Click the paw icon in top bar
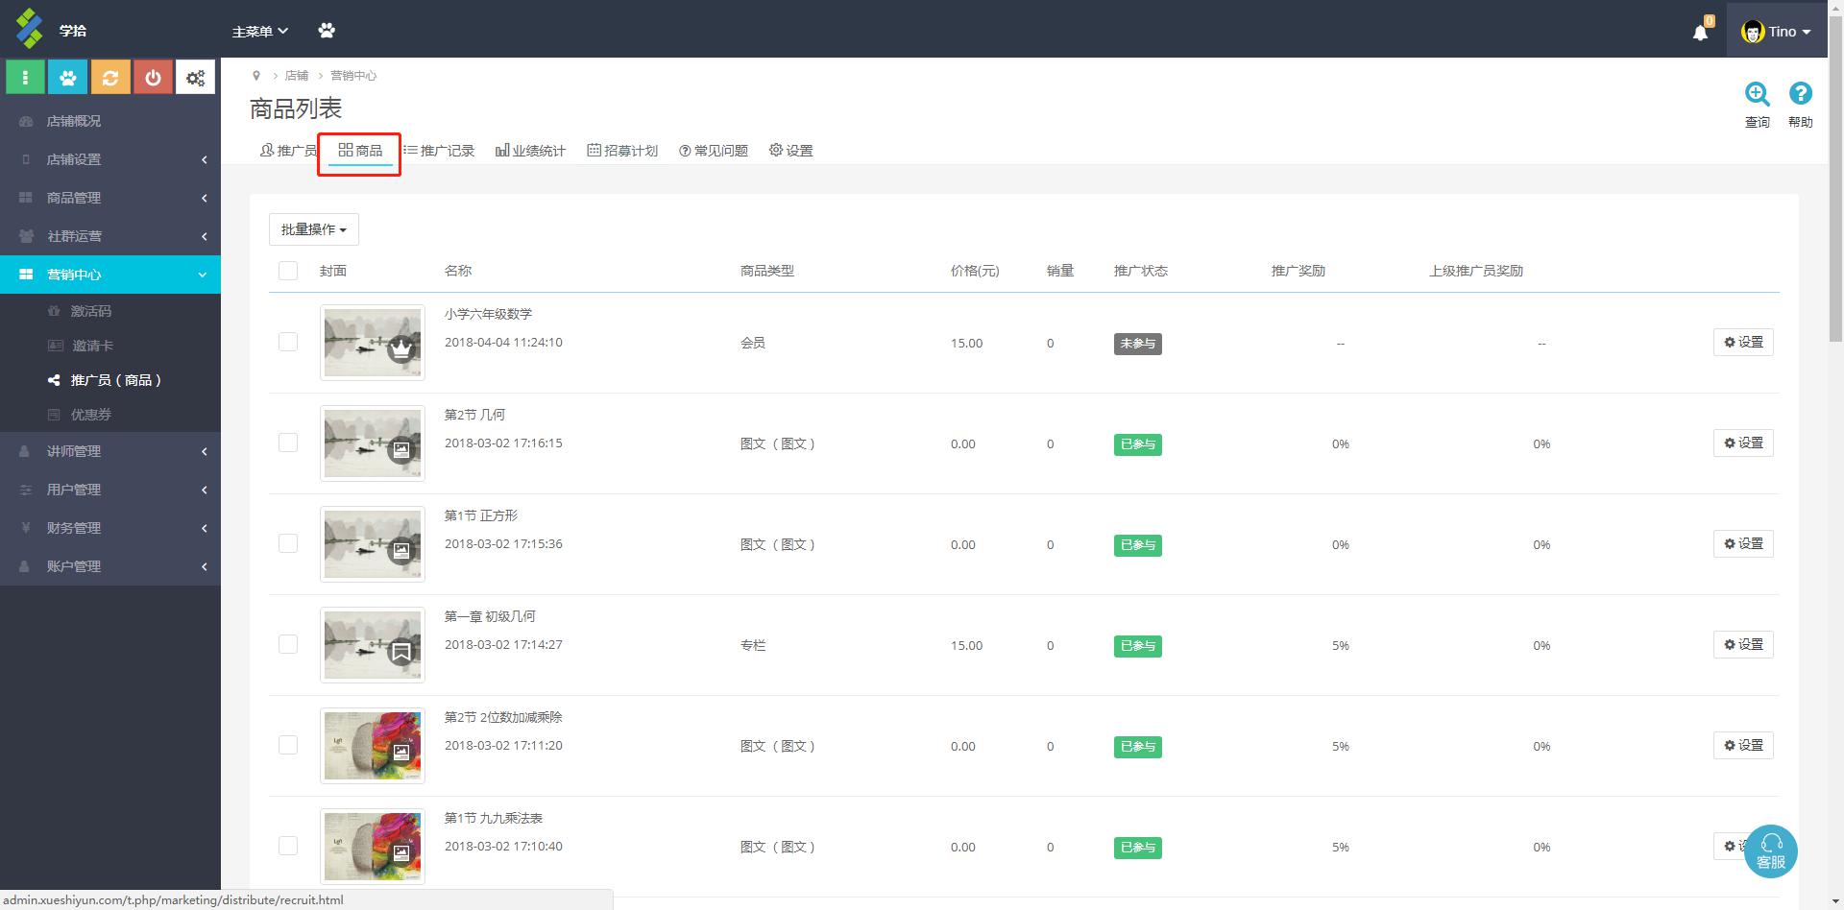1844x910 pixels. (x=327, y=31)
